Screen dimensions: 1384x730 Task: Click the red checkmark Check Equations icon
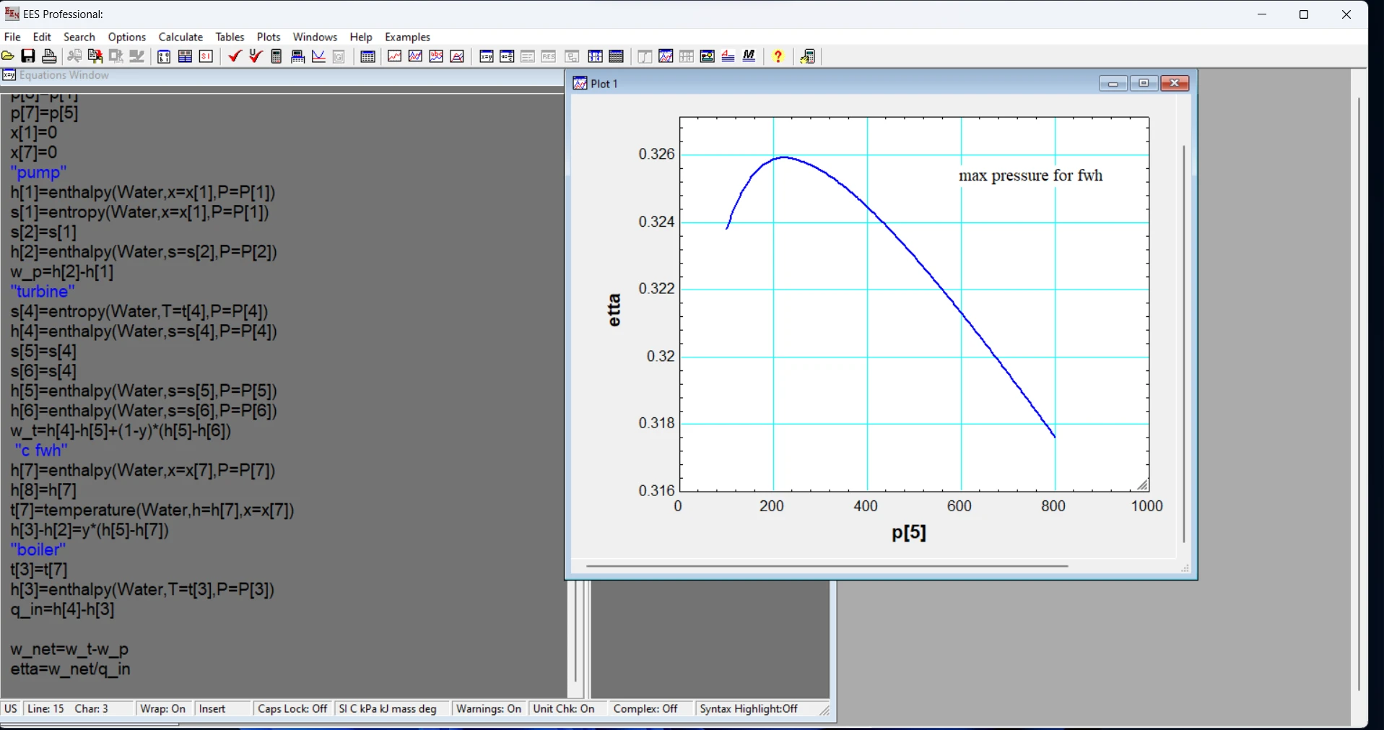point(234,56)
